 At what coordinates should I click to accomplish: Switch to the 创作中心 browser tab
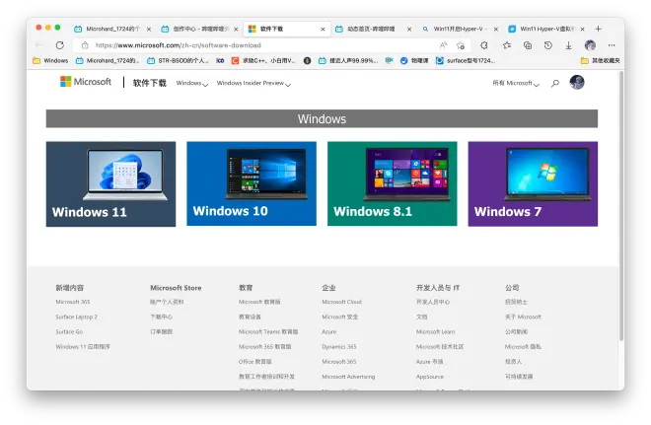coord(195,29)
